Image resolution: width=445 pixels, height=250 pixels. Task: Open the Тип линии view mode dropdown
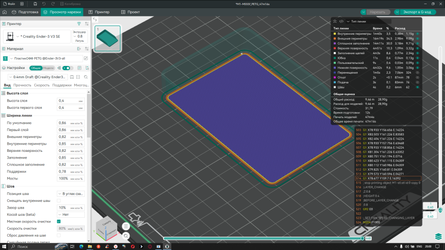tap(368, 21)
